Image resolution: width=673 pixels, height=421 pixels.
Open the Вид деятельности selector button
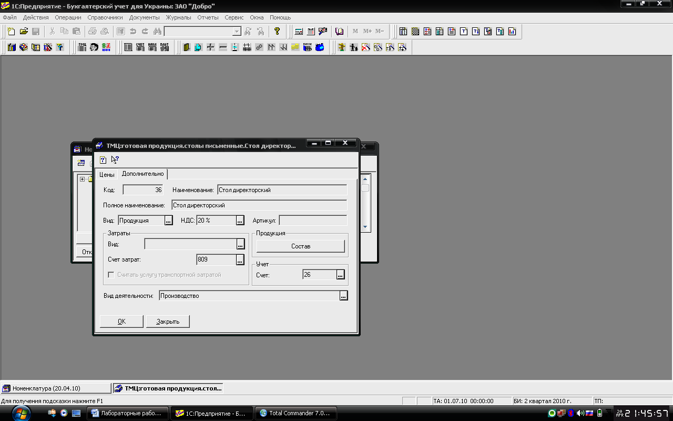[343, 296]
